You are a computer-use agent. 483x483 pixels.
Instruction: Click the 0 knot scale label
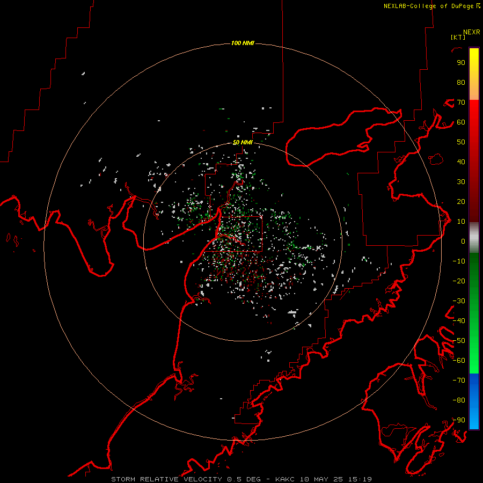click(x=463, y=241)
